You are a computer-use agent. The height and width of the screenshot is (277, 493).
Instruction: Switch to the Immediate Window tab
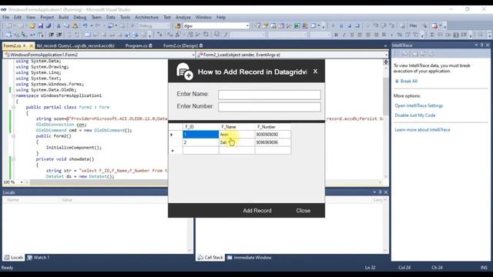(x=250, y=258)
